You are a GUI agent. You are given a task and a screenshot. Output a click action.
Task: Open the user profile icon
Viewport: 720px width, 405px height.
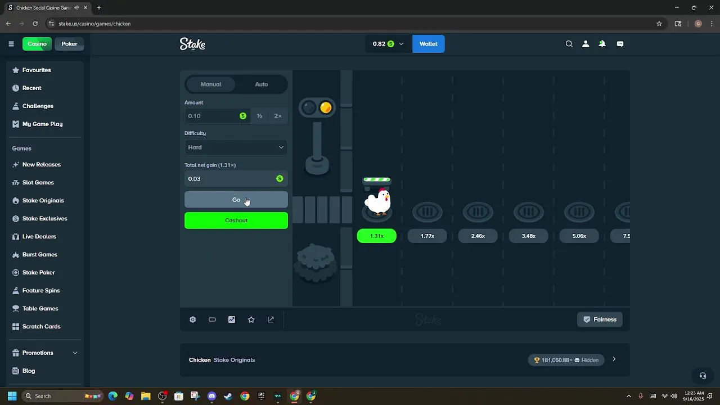point(586,44)
